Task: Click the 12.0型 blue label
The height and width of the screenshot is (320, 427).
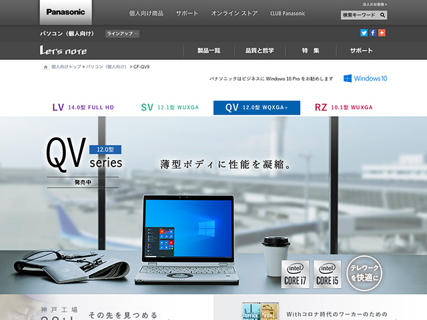Action: pos(105,149)
